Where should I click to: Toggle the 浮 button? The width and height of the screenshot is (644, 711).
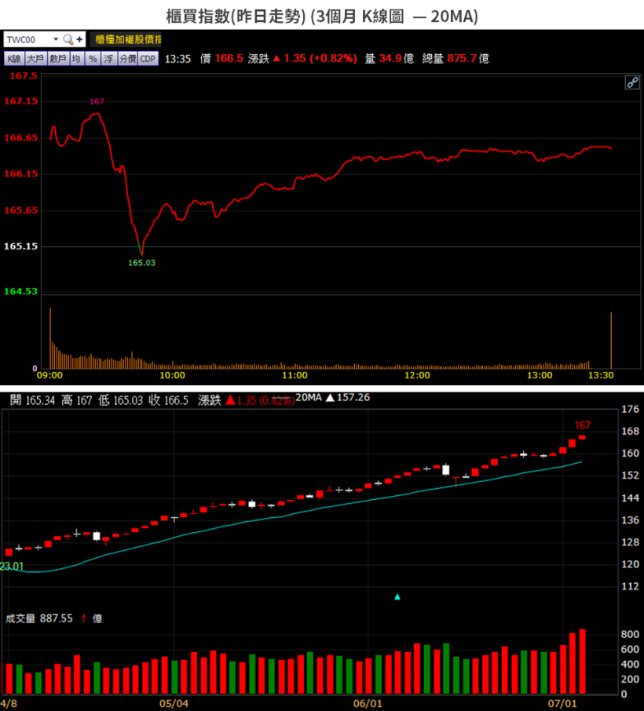(x=109, y=59)
